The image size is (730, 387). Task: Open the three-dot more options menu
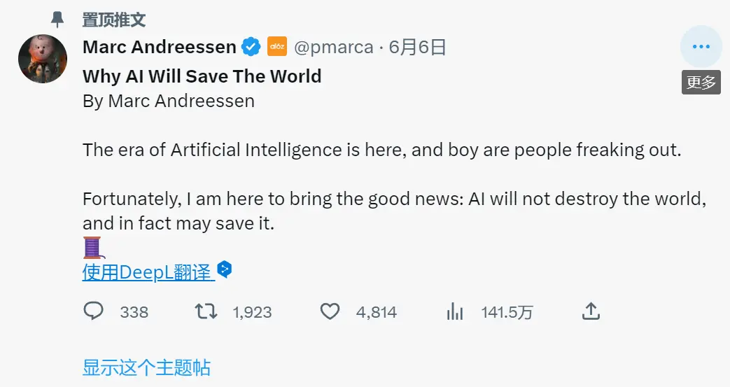tap(701, 47)
